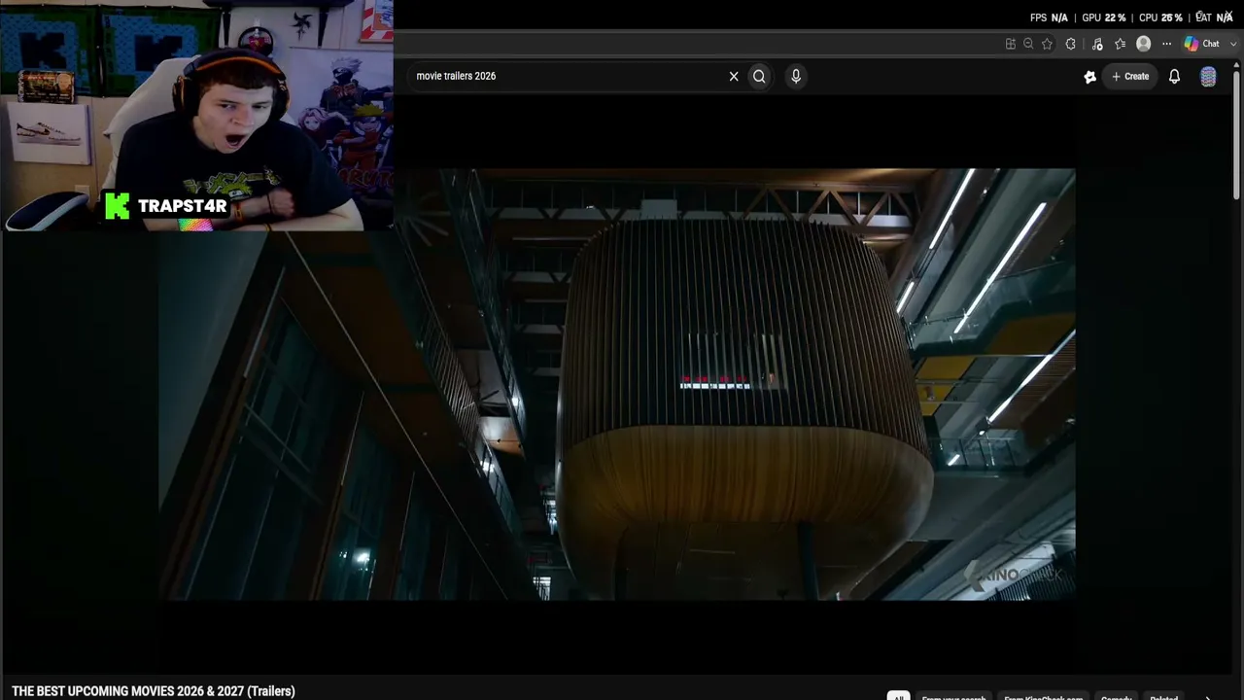Click the apps grid icon in address bar

(1011, 44)
